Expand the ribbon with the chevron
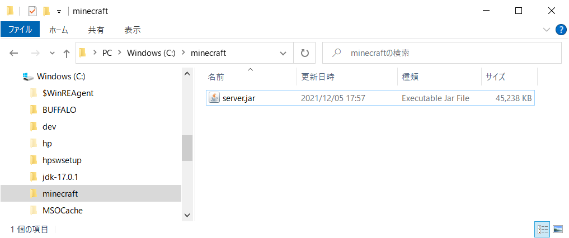The width and height of the screenshot is (569, 238). click(547, 30)
